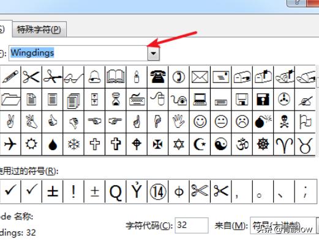The height and width of the screenshot is (240, 319).
Task: Pick the white floppy disk symbol
Action: tap(242, 99)
